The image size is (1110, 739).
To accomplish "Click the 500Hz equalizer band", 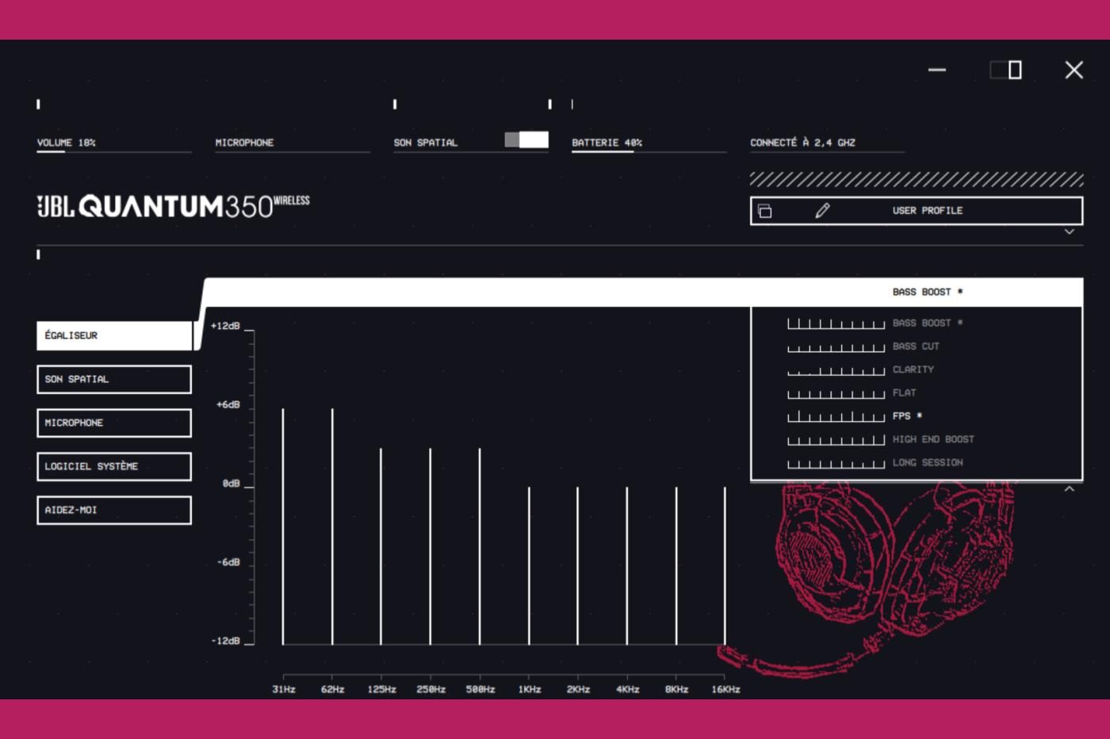I will 480,546.
